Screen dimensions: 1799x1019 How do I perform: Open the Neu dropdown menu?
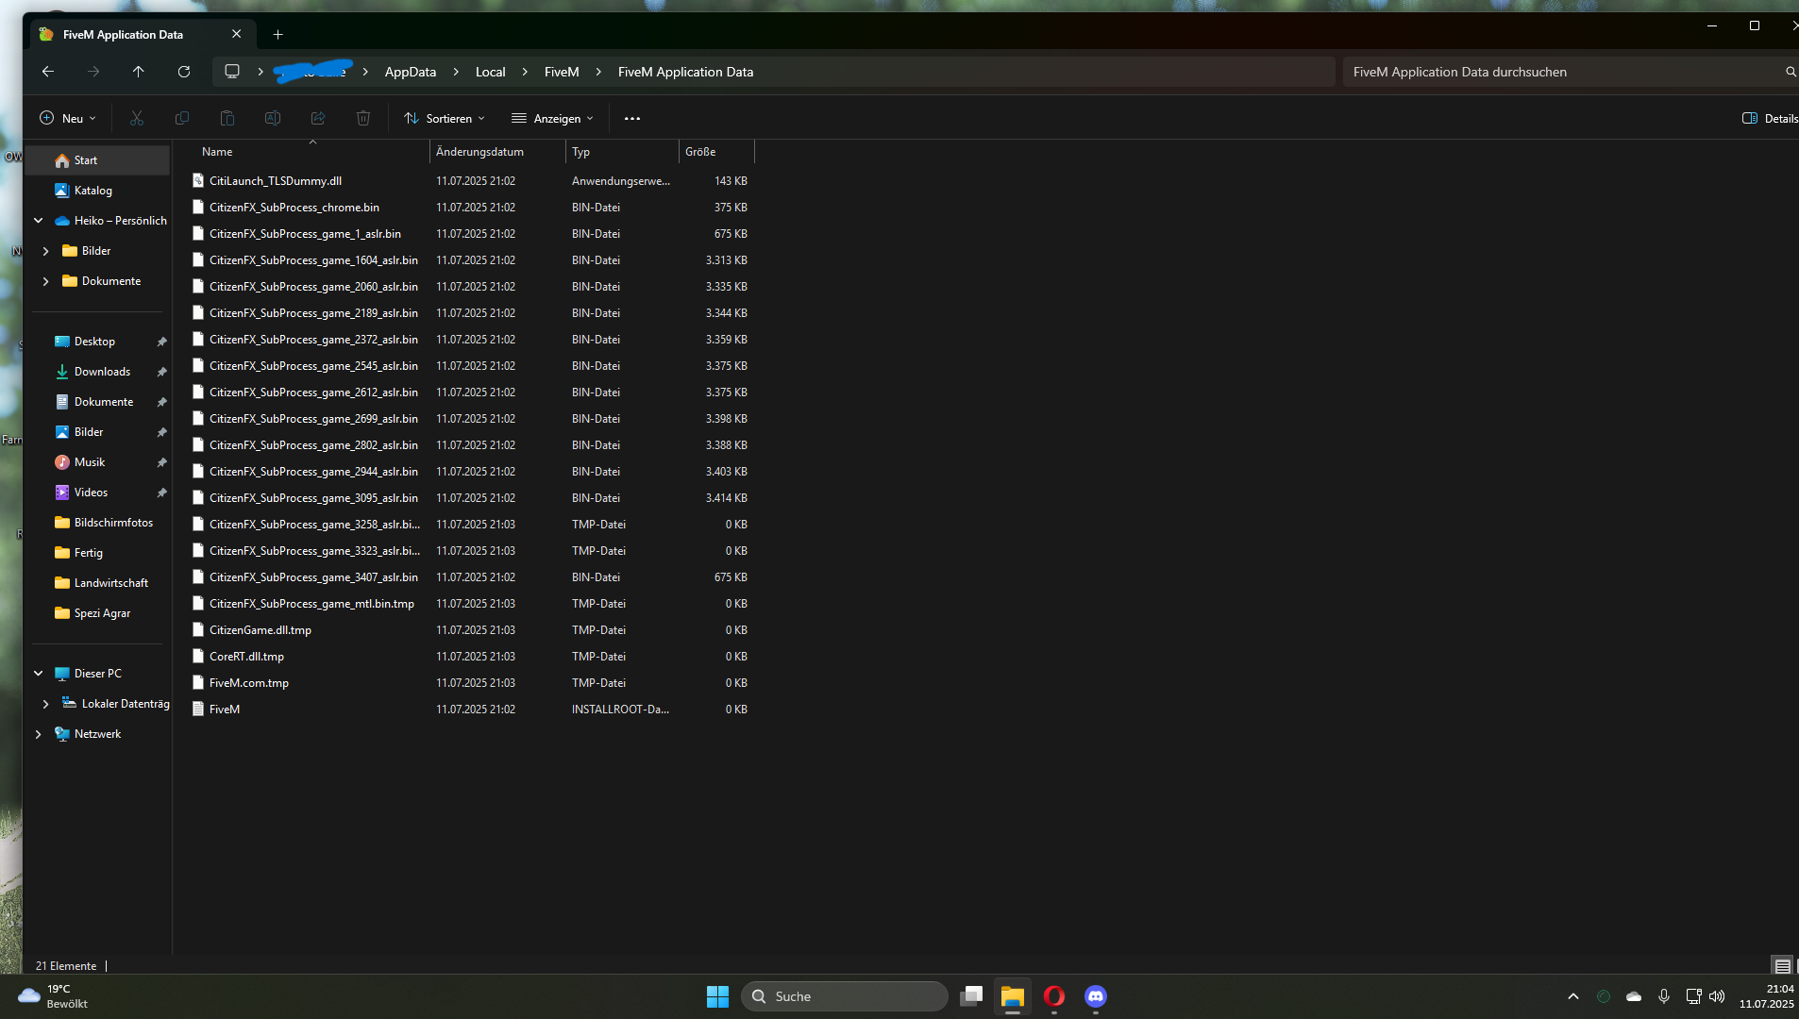(x=66, y=117)
